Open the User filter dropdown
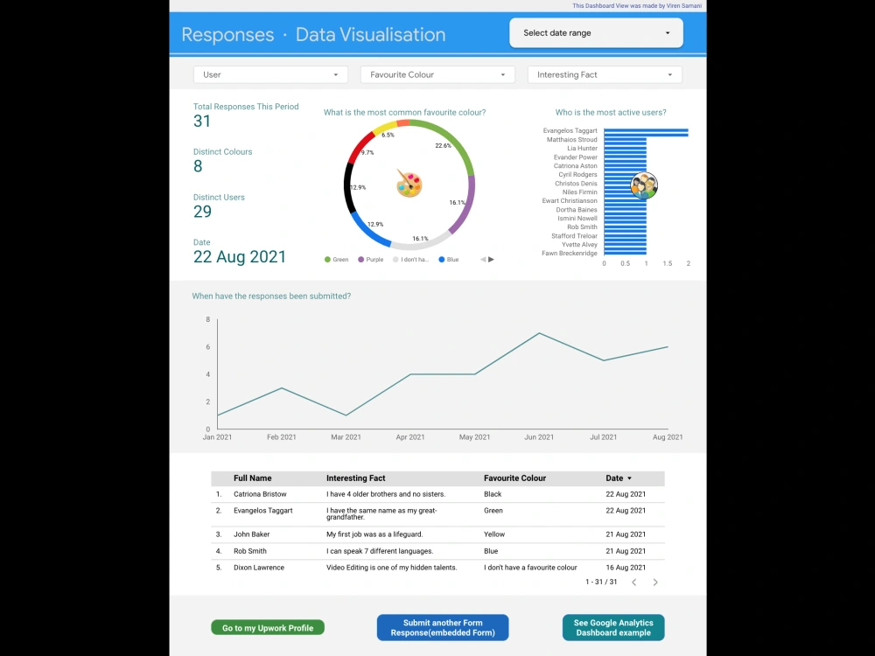The height and width of the screenshot is (656, 875). [x=269, y=74]
